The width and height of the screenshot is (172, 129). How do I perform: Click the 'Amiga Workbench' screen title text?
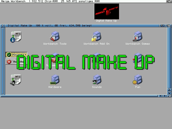tap(13, 1)
